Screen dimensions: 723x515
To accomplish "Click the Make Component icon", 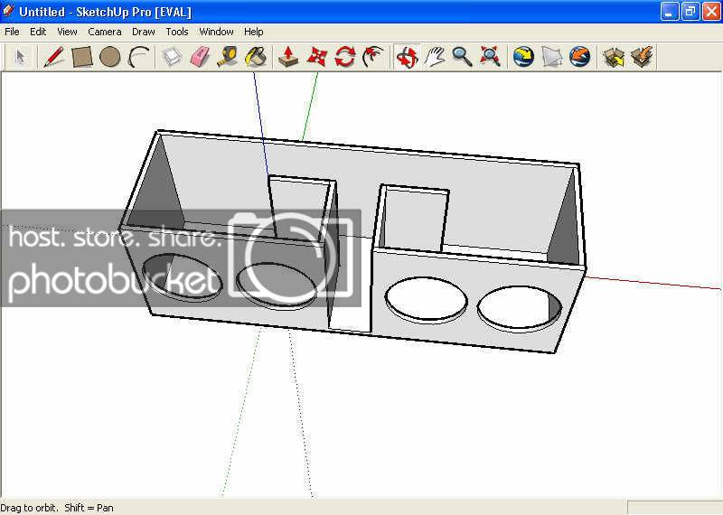I will coord(172,57).
